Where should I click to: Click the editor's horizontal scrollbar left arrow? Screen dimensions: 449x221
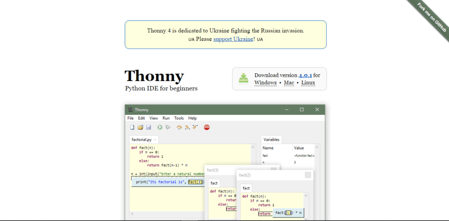132,214
